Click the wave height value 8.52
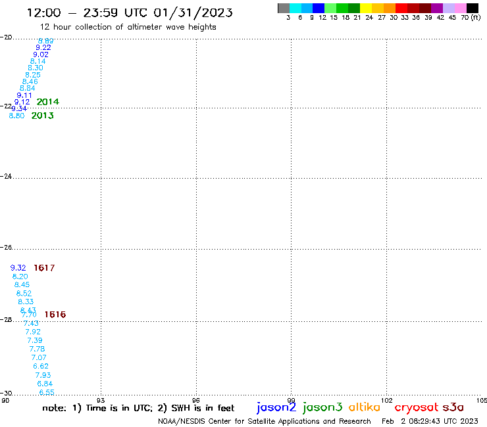Viewport: 487px width, 427px height. (24, 294)
